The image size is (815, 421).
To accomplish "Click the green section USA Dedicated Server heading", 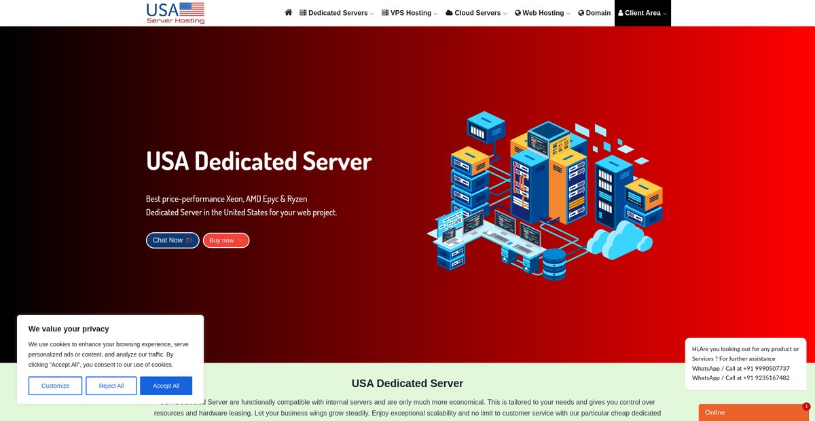I will 407,383.
